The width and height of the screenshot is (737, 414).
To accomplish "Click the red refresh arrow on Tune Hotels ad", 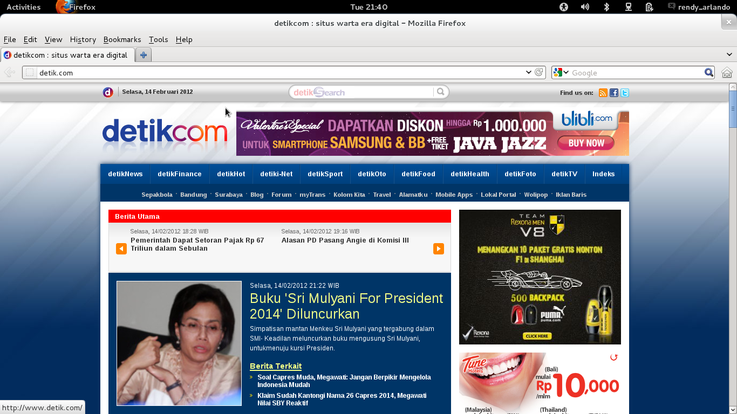I will tap(613, 357).
